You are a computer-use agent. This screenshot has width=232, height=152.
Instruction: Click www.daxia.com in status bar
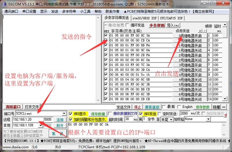(16, 147)
